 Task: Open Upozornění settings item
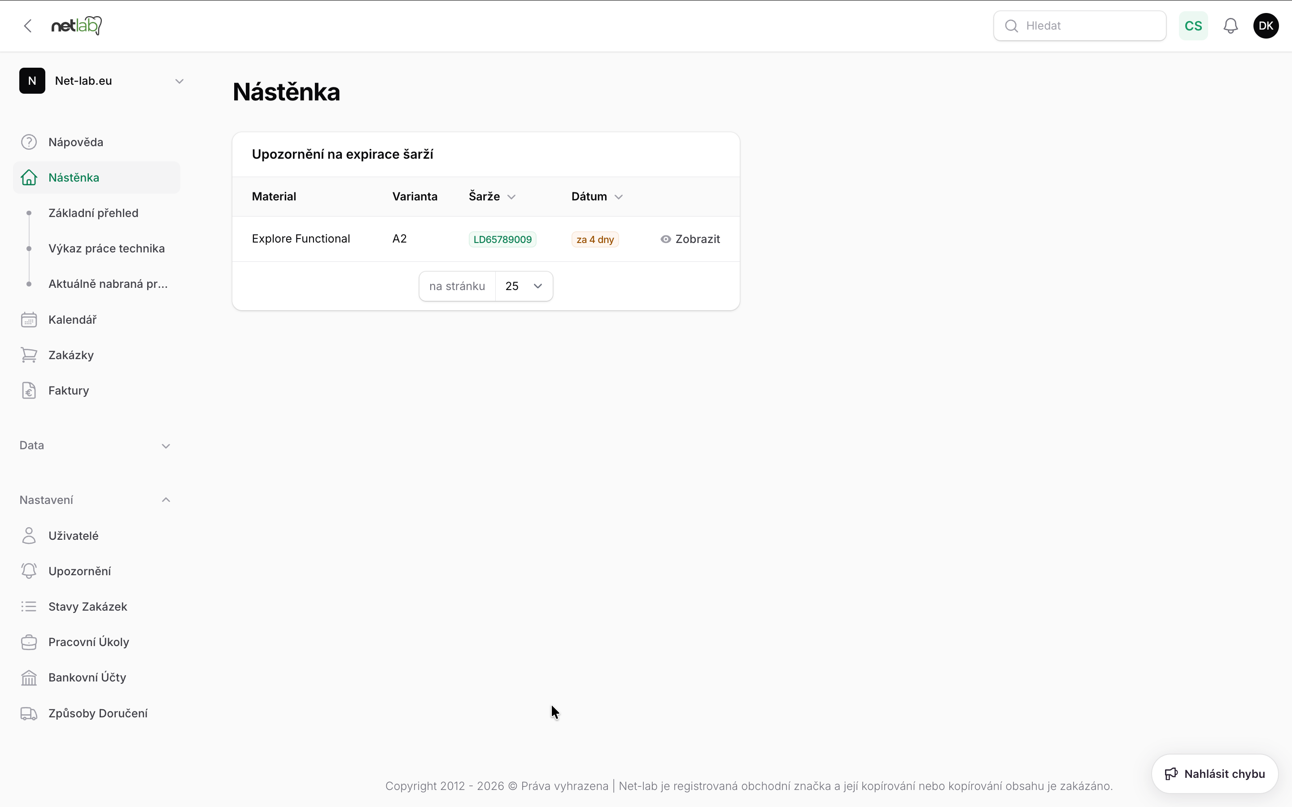[96, 571]
